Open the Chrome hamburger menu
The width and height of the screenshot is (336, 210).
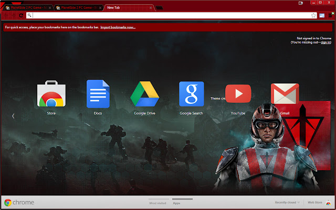tap(331, 15)
